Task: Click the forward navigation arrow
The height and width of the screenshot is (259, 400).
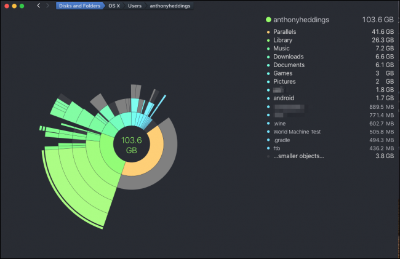Action: pyautogui.click(x=48, y=6)
